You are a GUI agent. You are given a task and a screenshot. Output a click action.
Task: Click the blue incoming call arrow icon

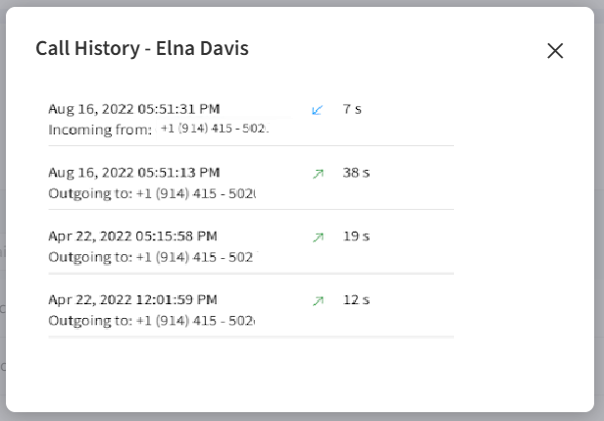(317, 110)
